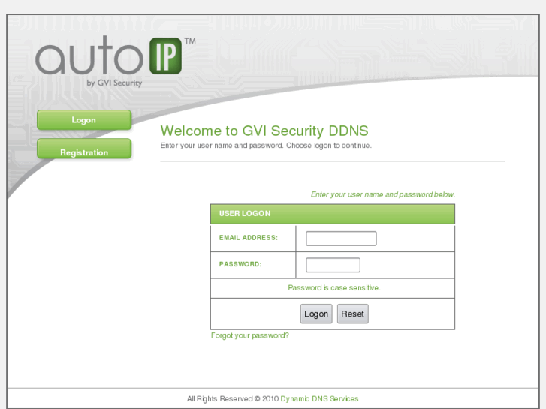
Task: Follow the Forgot your password link
Action: click(250, 335)
